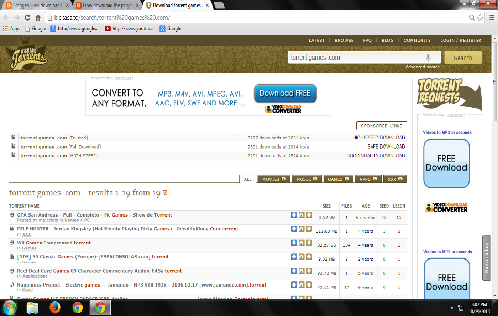Click the magnifier icon in the address bar
The width and height of the screenshot is (498, 316).
(x=472, y=18)
